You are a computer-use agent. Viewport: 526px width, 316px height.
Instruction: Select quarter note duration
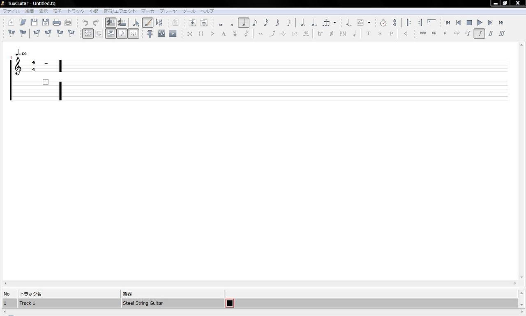pos(244,23)
